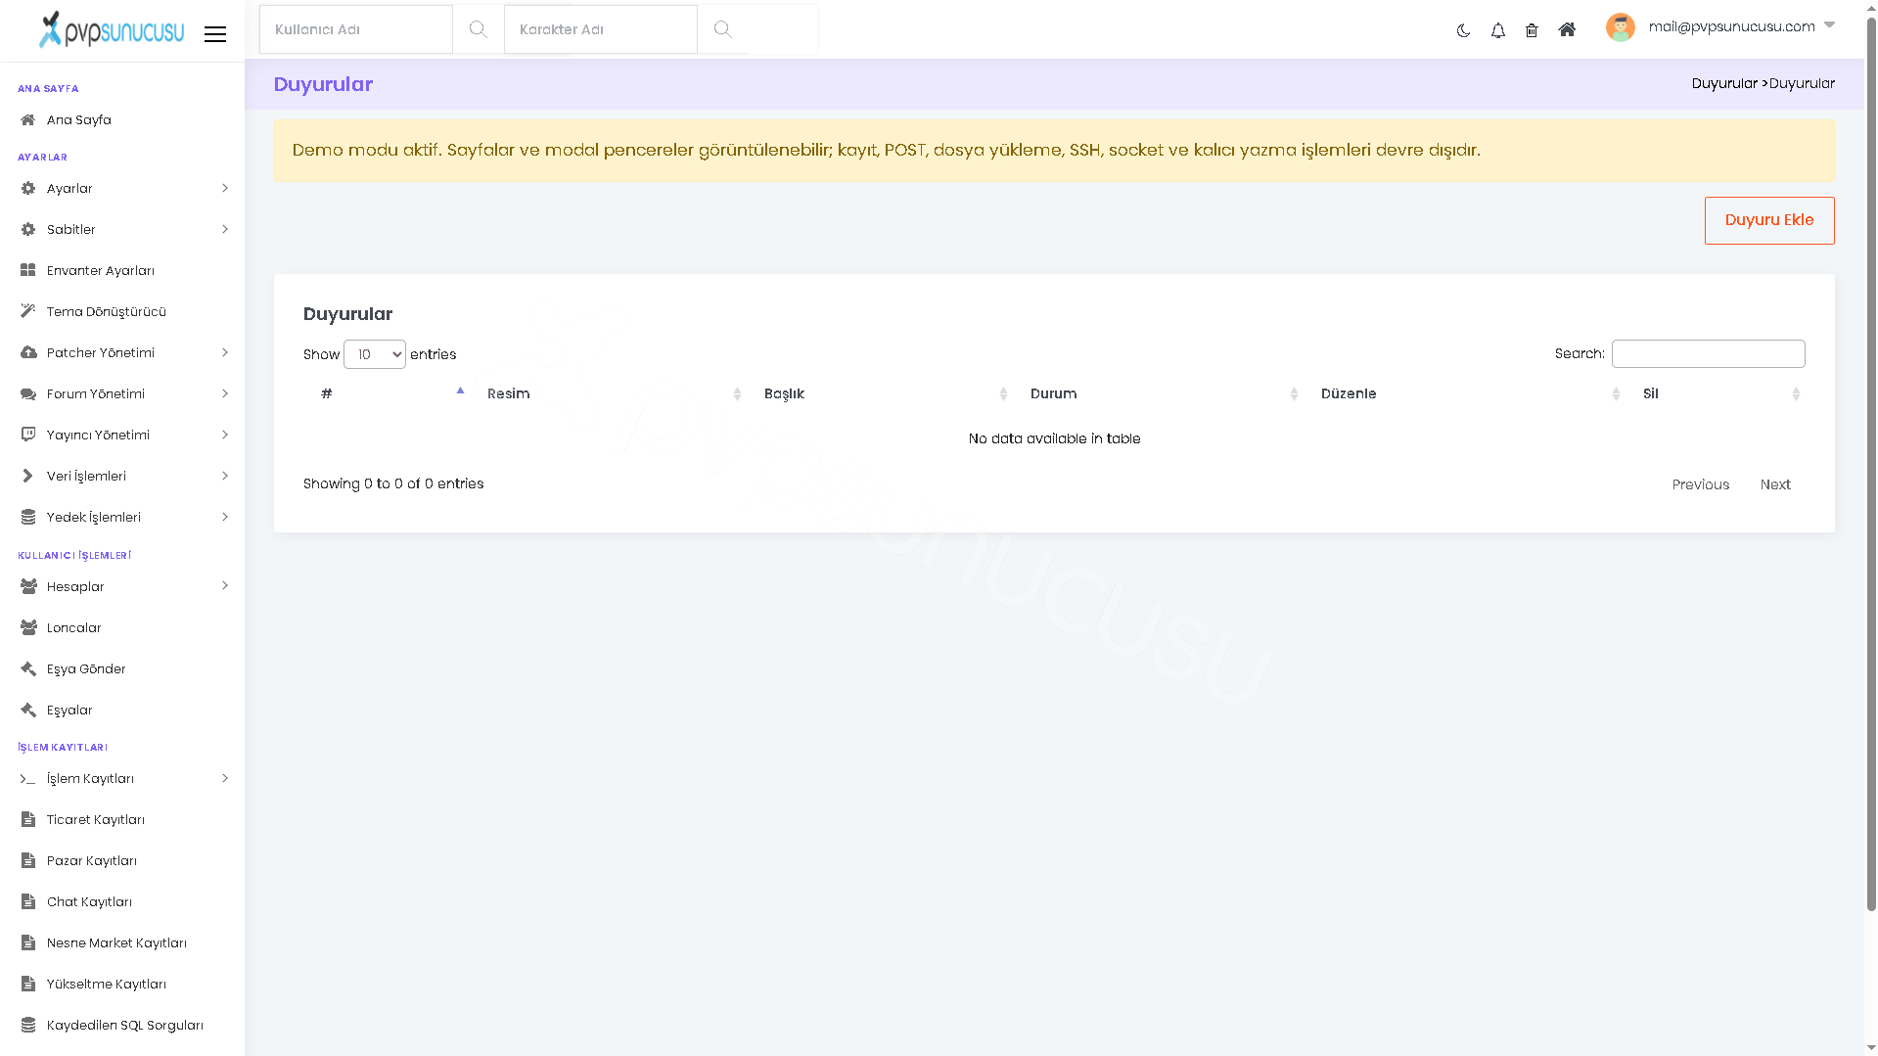The image size is (1878, 1056).
Task: Focus the table Search input box
Action: click(x=1709, y=353)
